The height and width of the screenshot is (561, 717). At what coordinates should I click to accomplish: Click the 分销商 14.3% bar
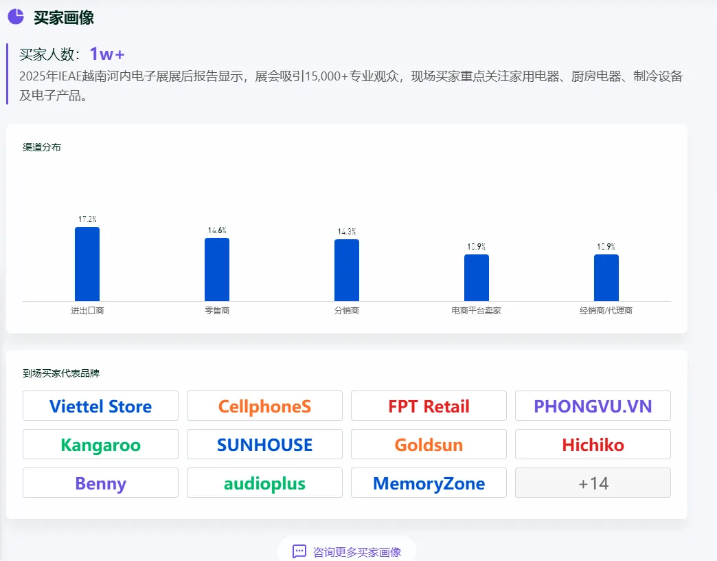click(x=347, y=270)
